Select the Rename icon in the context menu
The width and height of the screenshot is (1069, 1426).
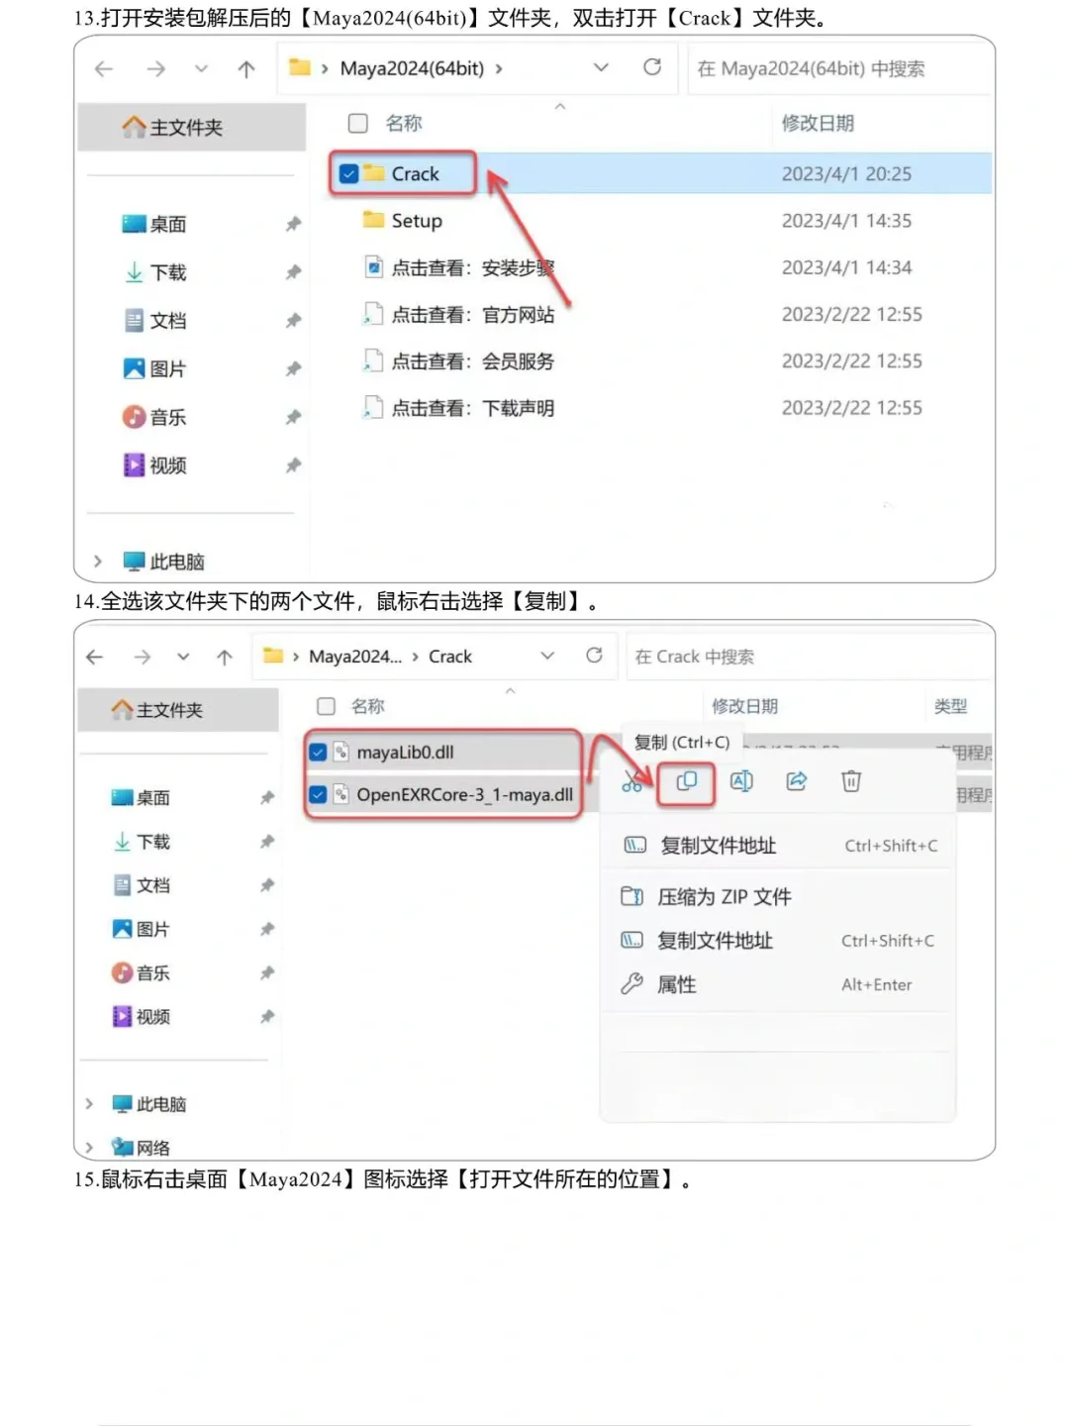click(x=740, y=781)
